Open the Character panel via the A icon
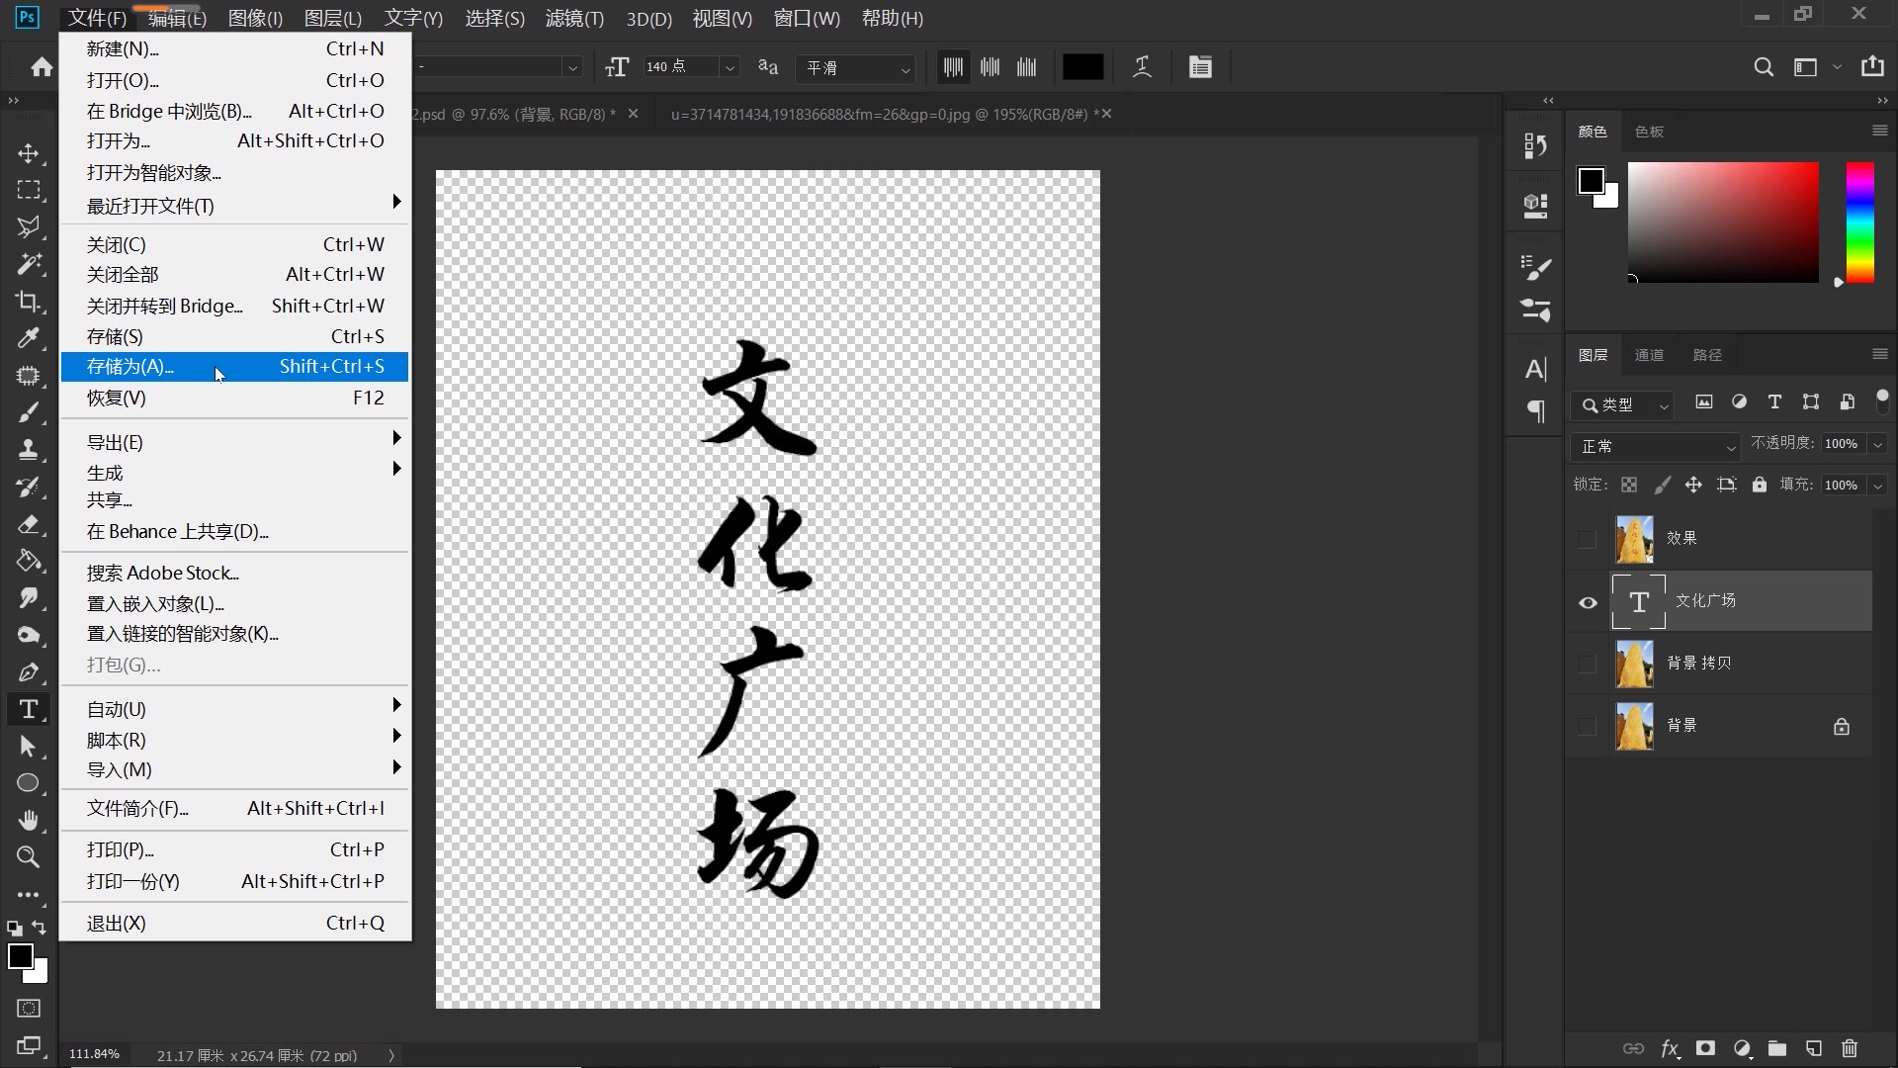 (1535, 369)
